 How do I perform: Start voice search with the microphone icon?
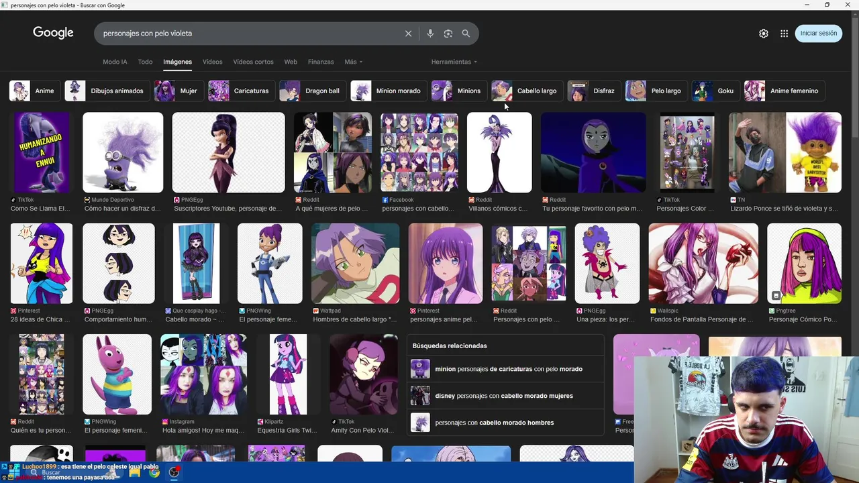point(430,34)
